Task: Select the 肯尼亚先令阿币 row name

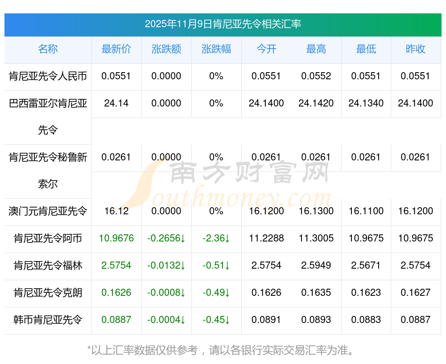Action: (x=48, y=238)
